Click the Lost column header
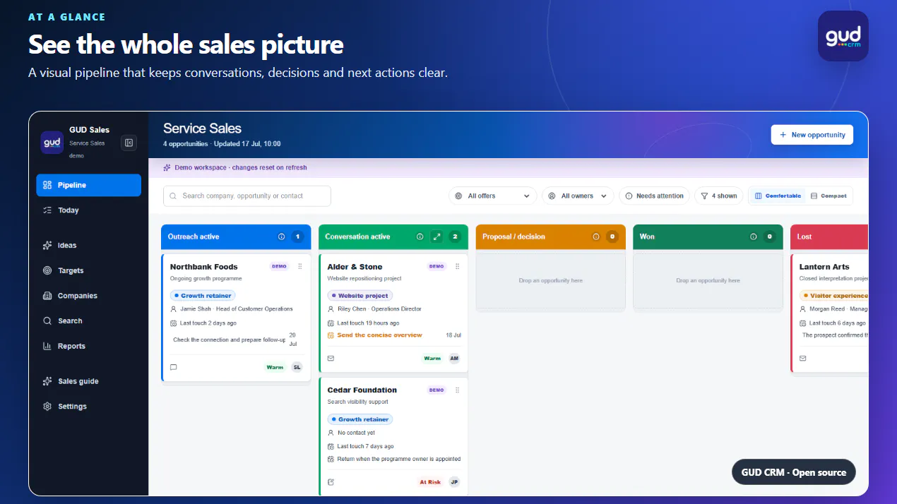Viewport: 897px width, 504px height. pos(829,236)
